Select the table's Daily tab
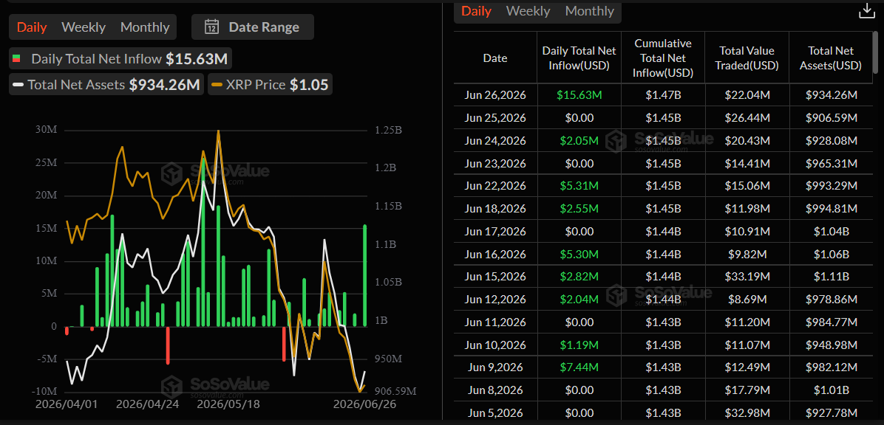 coord(477,10)
